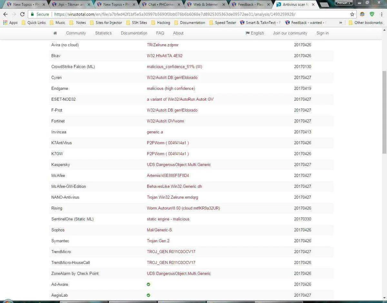Click 'BehavesLike.Win32.Generic.dh' McAfee-GW-Edition result
387x303 pixels.
174,187
